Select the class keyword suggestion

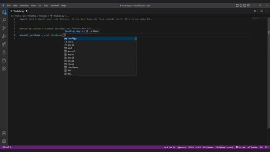pyautogui.click(x=100, y=64)
